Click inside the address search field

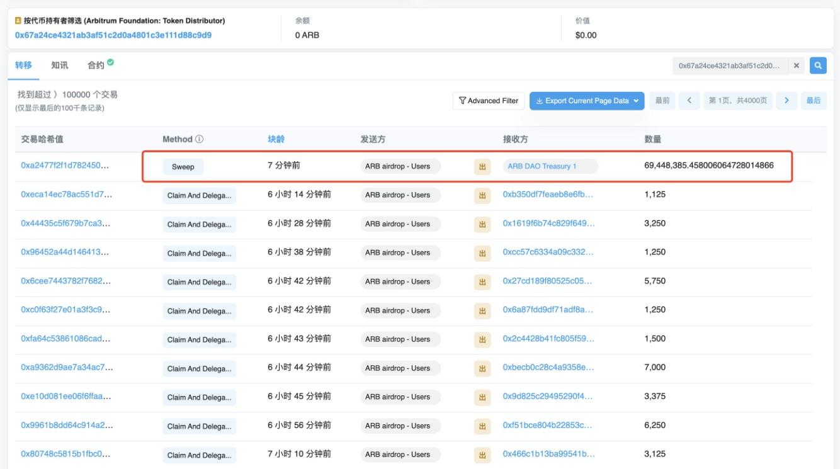coord(724,65)
